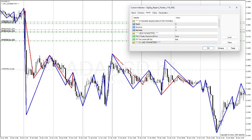Viewport: 252px width, 140px height.
Task: Select the #1 LINE PARAMETERS row label
Action: (x=148, y=42)
